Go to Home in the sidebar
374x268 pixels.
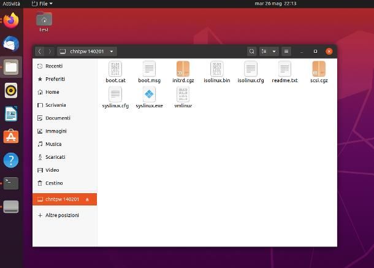point(65,92)
